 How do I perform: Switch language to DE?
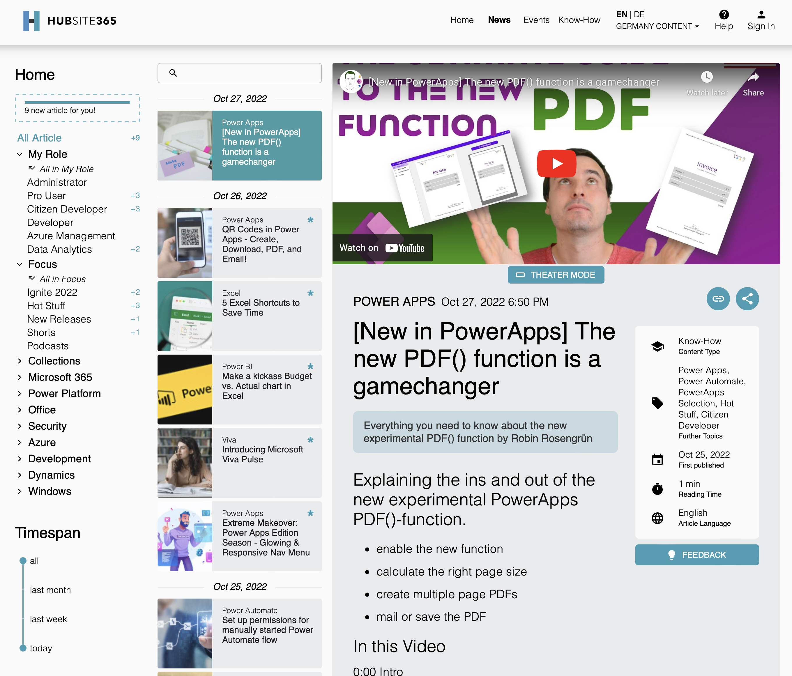(639, 15)
